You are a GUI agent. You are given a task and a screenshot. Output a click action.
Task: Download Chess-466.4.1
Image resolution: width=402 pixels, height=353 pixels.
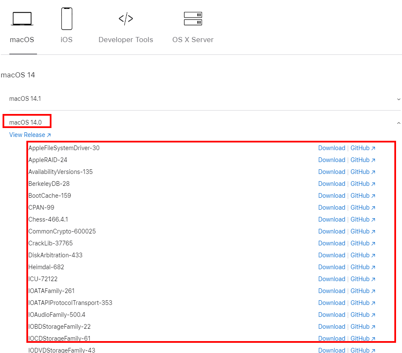pos(332,220)
